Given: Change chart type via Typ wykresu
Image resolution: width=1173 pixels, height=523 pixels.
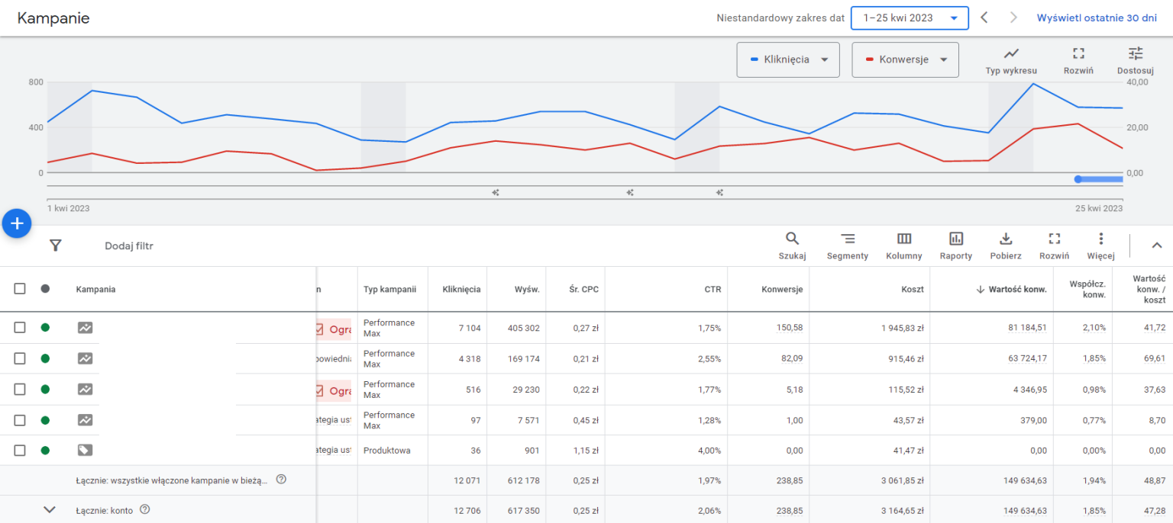Looking at the screenshot, I should point(1011,60).
